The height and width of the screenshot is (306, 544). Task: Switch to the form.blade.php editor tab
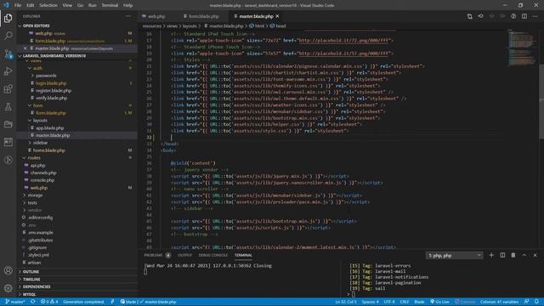[x=204, y=16]
